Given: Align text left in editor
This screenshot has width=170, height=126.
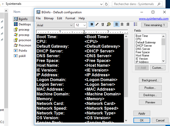Looking at the screenshot, I should [x=116, y=24].
